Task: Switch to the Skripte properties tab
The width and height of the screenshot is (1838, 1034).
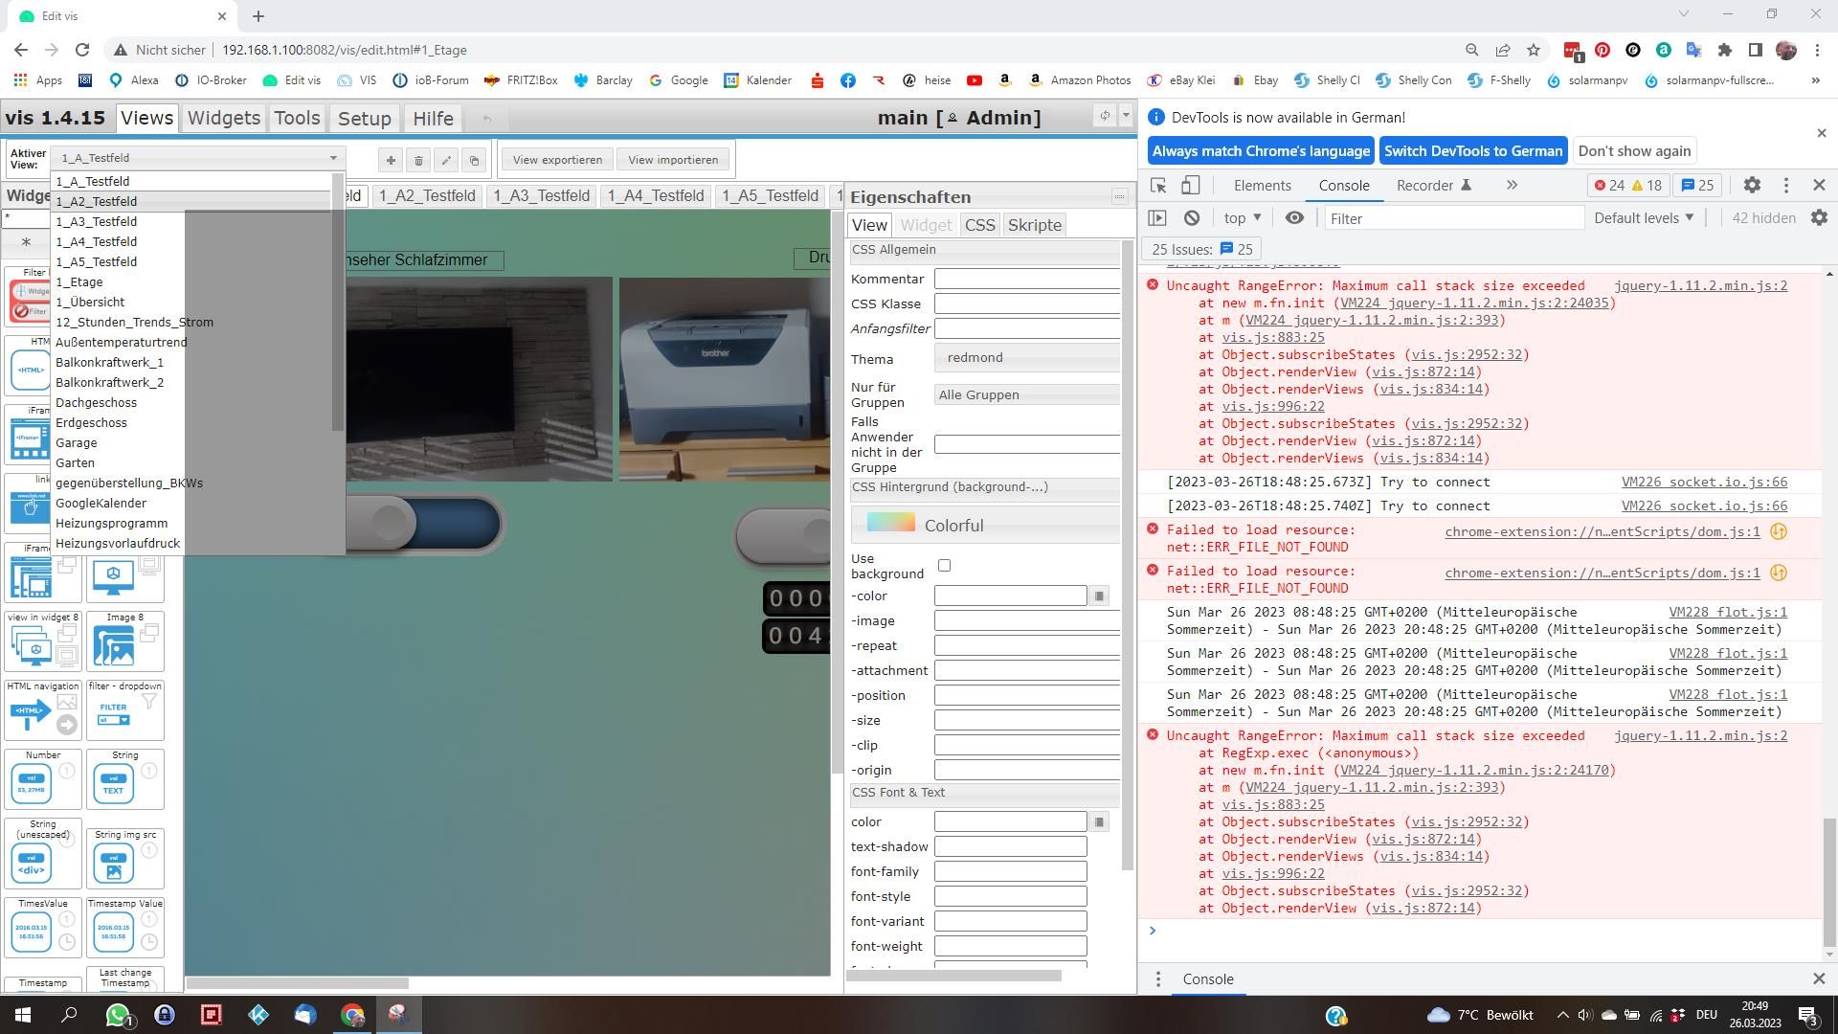Action: [1034, 225]
